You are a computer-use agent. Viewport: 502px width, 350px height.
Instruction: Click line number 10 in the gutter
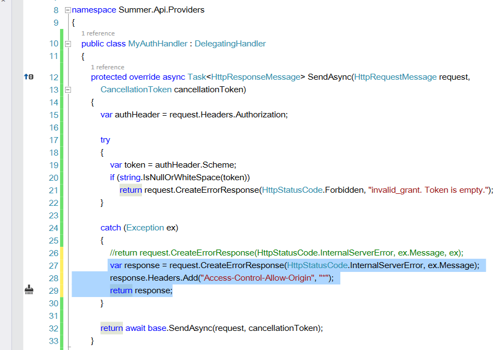[54, 44]
